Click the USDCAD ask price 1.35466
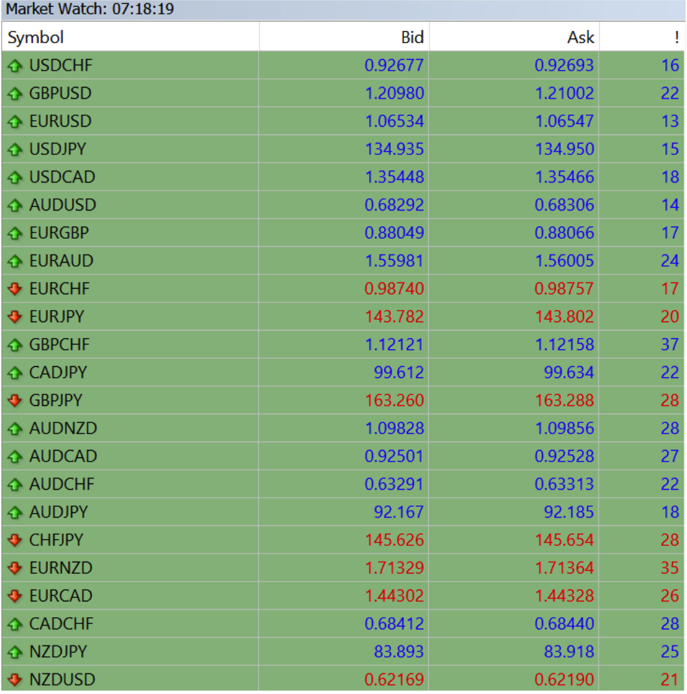This screenshot has height=694, width=687. click(564, 177)
